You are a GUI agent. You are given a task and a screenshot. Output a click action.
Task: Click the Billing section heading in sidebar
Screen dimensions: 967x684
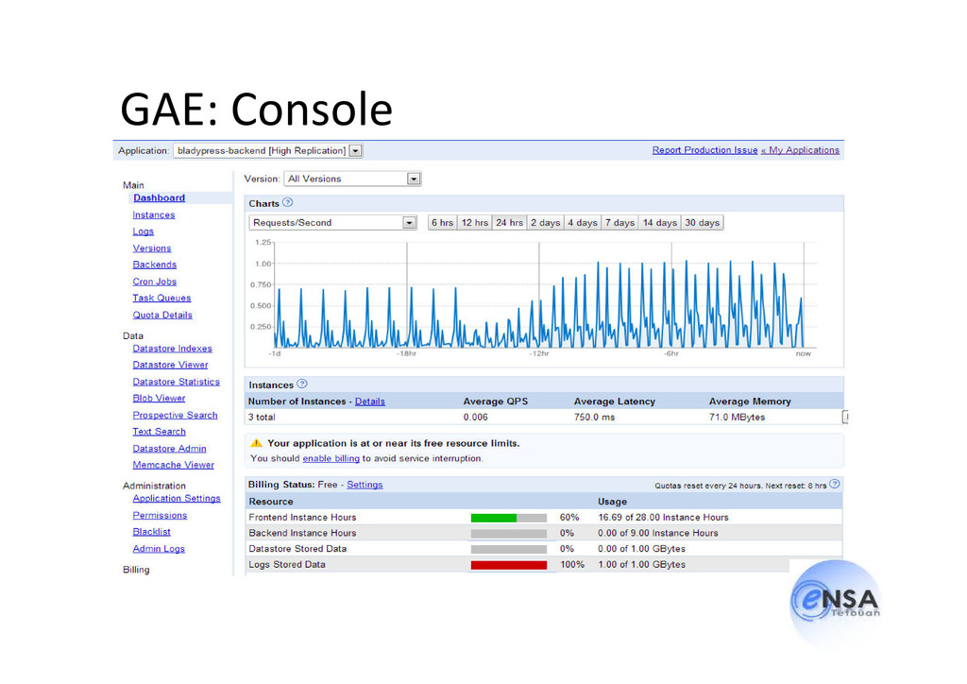click(x=136, y=570)
